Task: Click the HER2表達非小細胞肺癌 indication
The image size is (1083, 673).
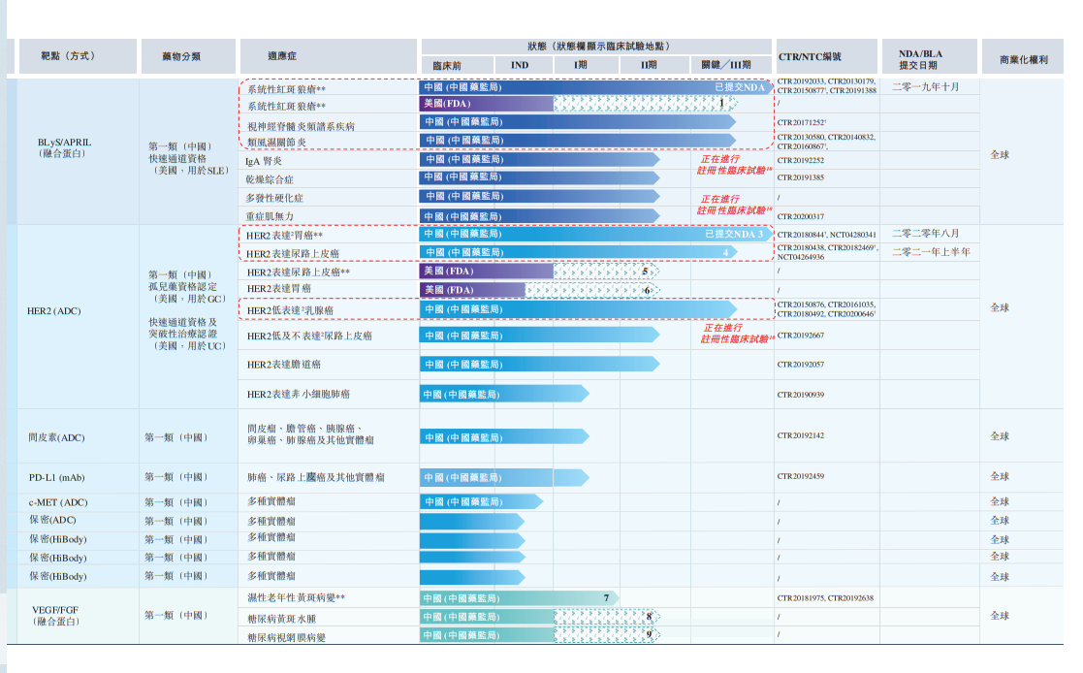Action: coord(299,395)
